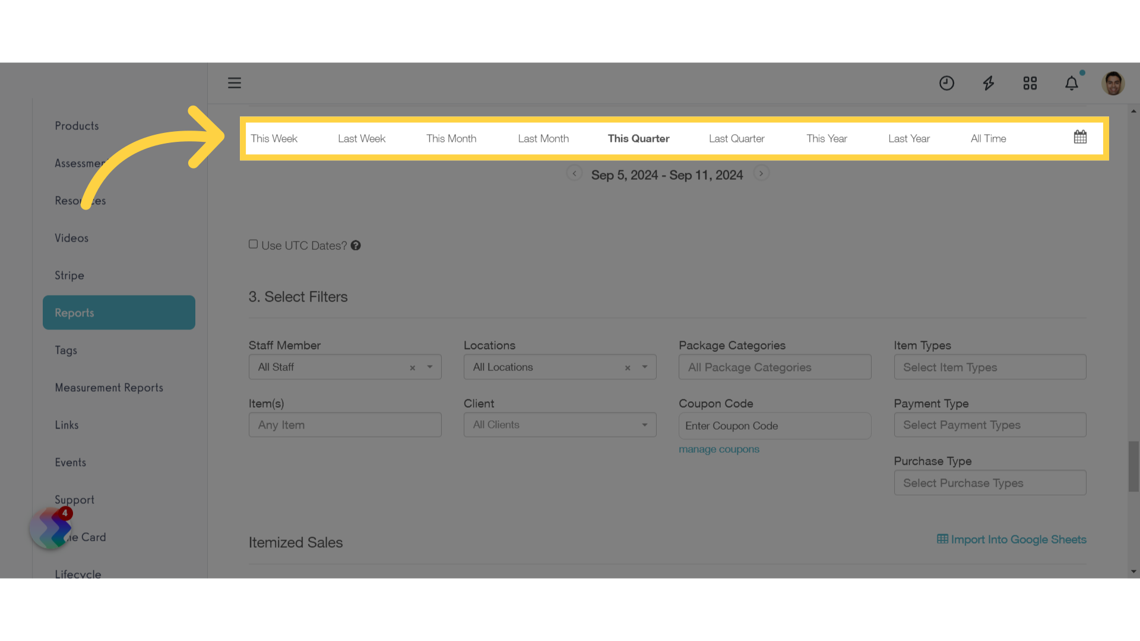Click Import Into Google Sheets link
The width and height of the screenshot is (1140, 641).
pos(1012,540)
